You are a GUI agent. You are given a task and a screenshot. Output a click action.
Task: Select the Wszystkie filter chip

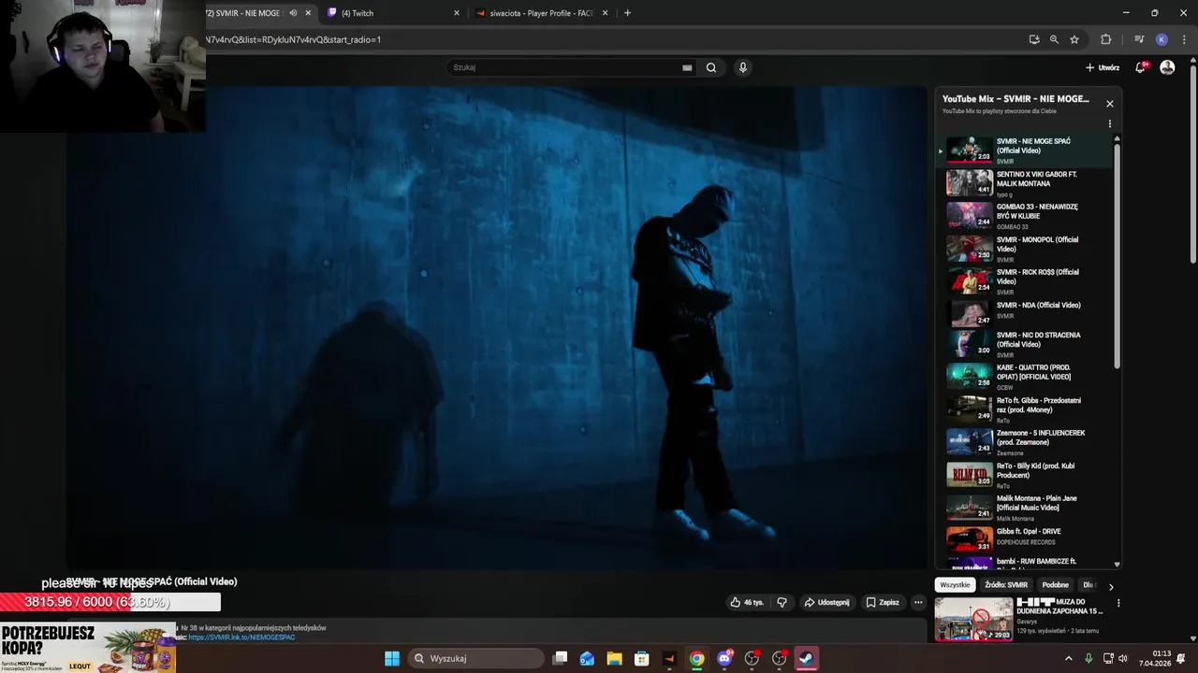point(955,585)
